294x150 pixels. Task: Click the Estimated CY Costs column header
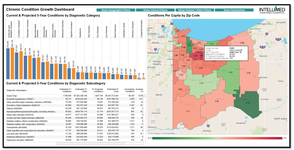(x=81, y=90)
